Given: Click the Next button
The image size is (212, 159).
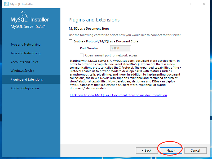Looking at the screenshot, I should pos(171,151).
